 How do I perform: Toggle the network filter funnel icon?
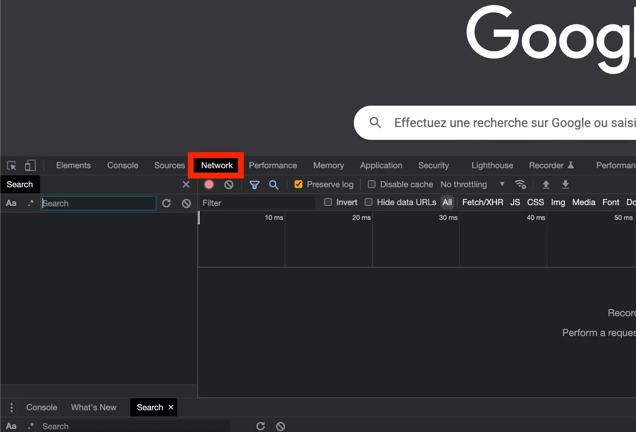coord(254,185)
